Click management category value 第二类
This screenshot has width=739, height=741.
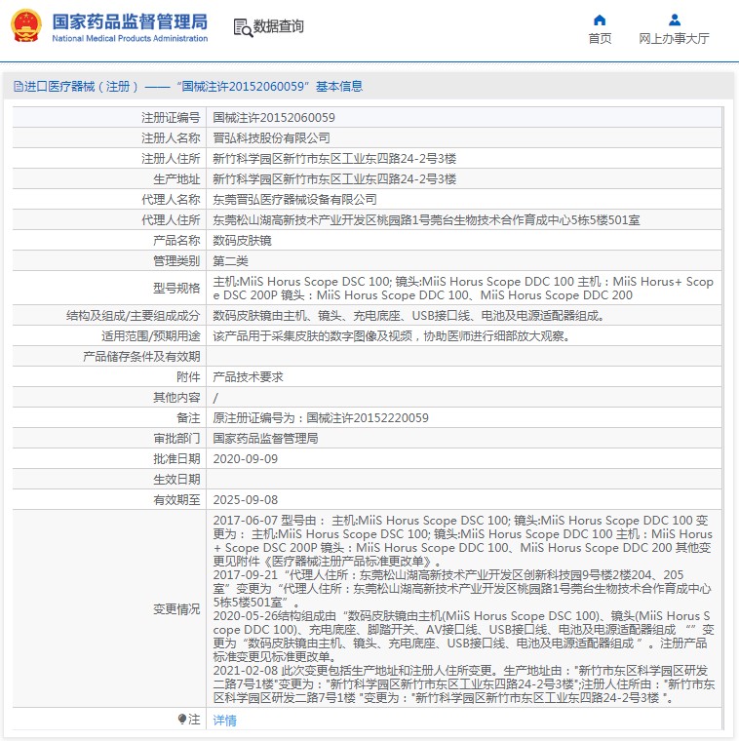pyautogui.click(x=231, y=261)
